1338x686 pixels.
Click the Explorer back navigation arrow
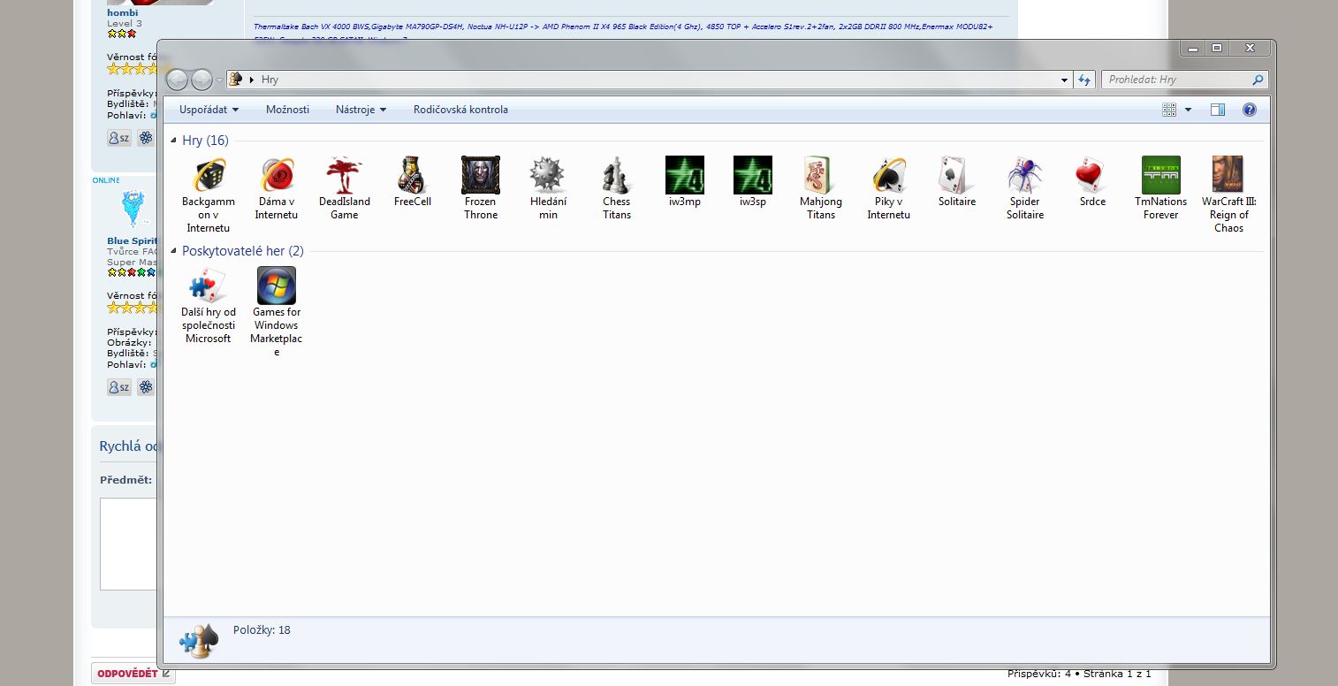click(178, 80)
